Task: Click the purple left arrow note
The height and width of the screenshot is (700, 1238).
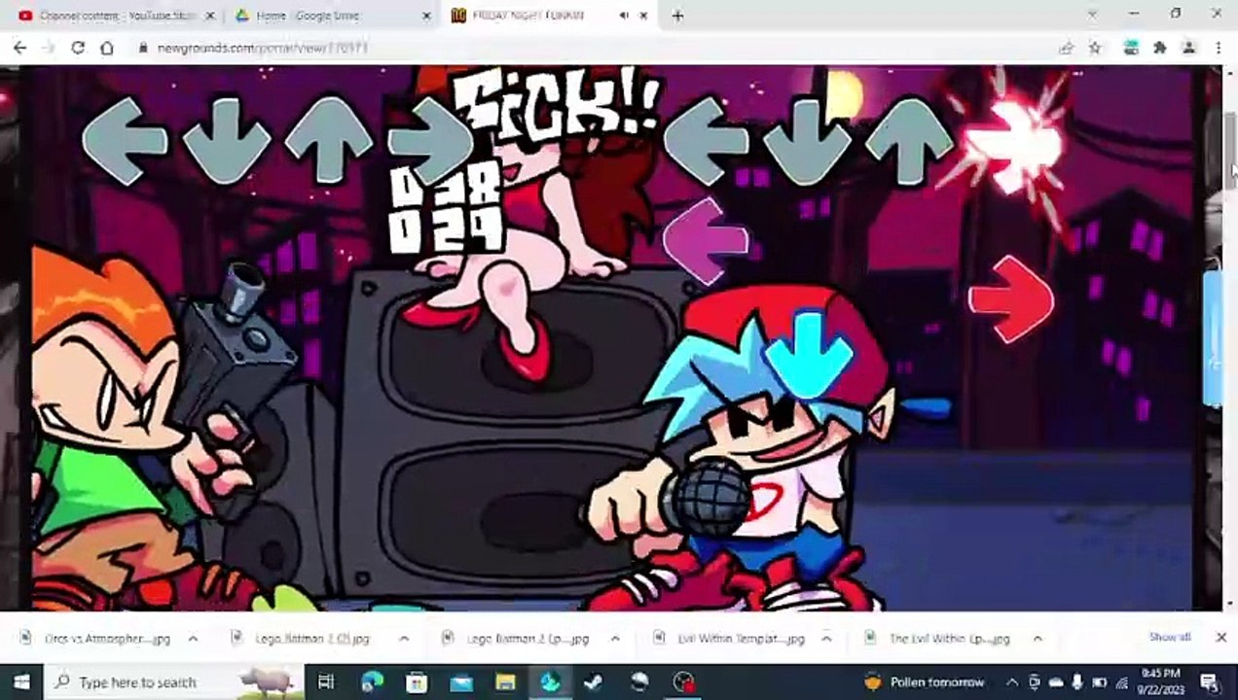Action: [x=706, y=241]
